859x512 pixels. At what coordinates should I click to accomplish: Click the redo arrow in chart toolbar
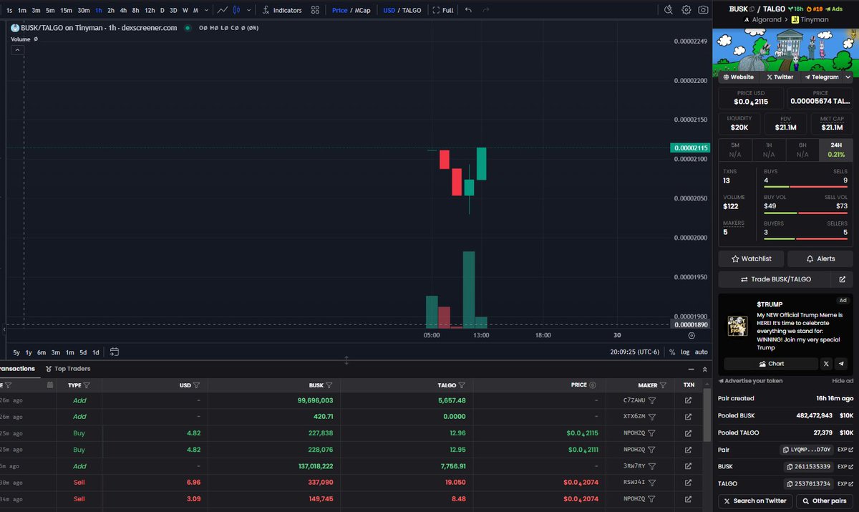click(x=486, y=10)
